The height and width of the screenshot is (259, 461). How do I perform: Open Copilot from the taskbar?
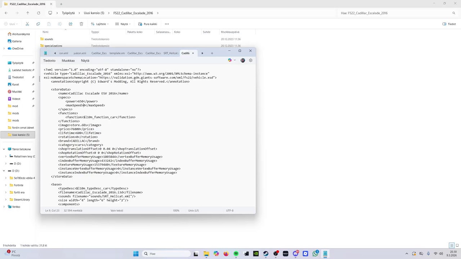pyautogui.click(x=216, y=254)
